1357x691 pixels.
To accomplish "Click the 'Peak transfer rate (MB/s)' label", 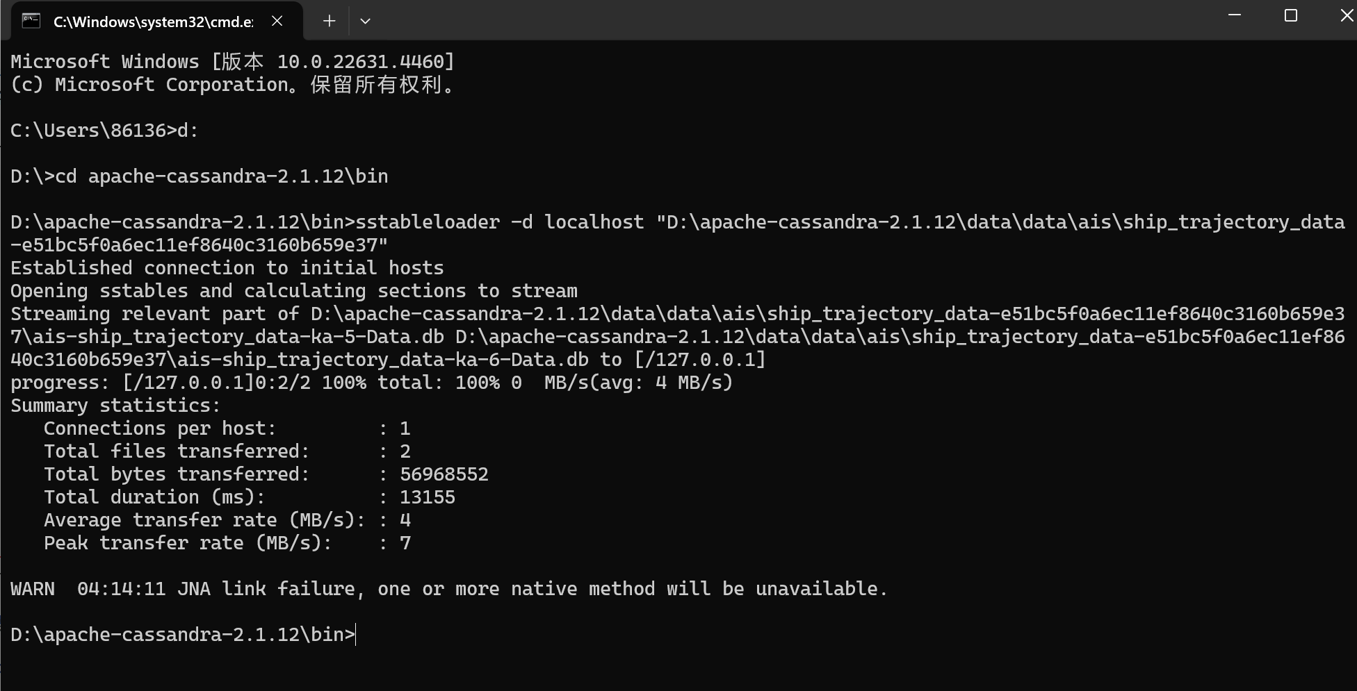I will (188, 543).
